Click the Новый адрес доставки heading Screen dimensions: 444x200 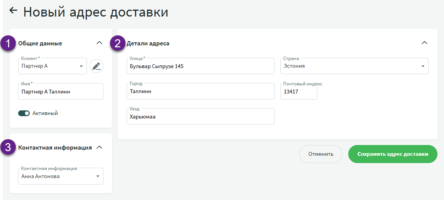click(x=96, y=12)
